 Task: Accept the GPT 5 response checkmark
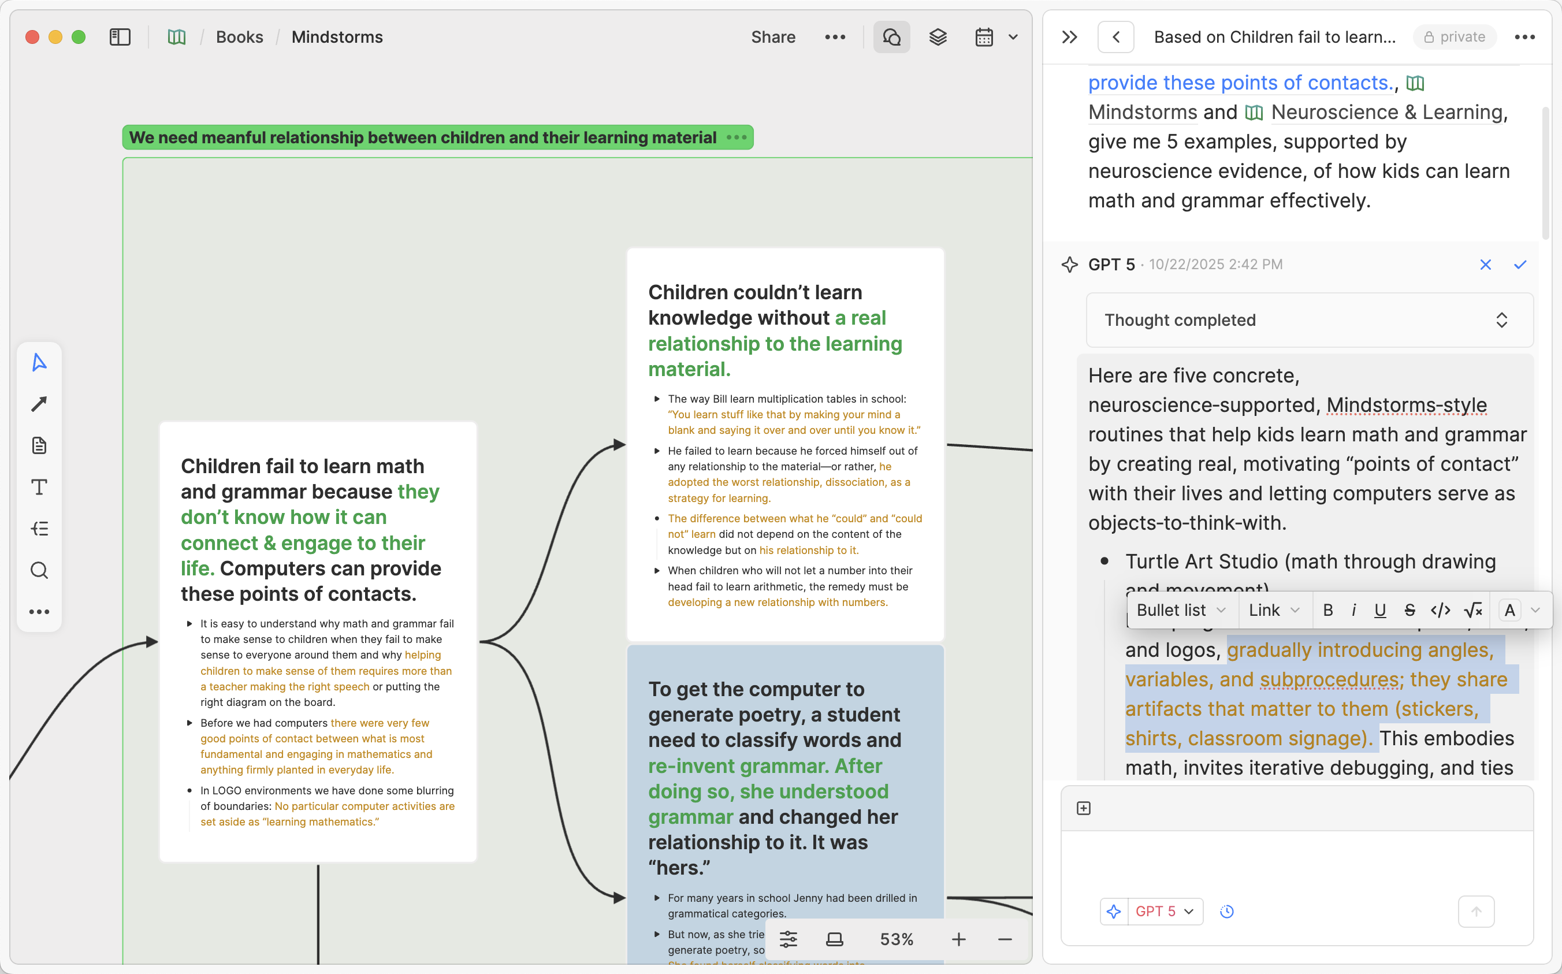coord(1520,265)
